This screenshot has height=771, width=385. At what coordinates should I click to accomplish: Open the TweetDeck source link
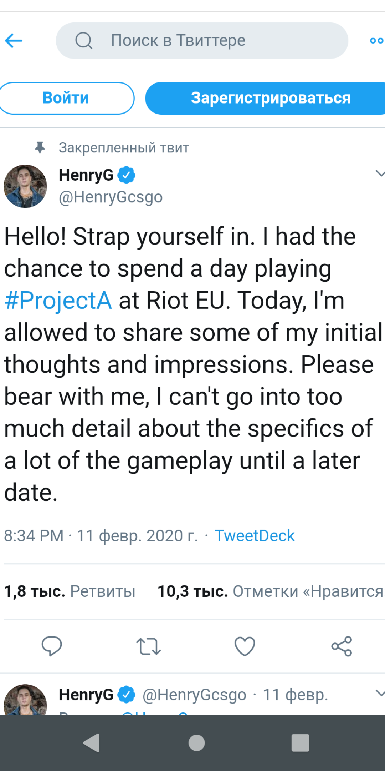(x=255, y=536)
